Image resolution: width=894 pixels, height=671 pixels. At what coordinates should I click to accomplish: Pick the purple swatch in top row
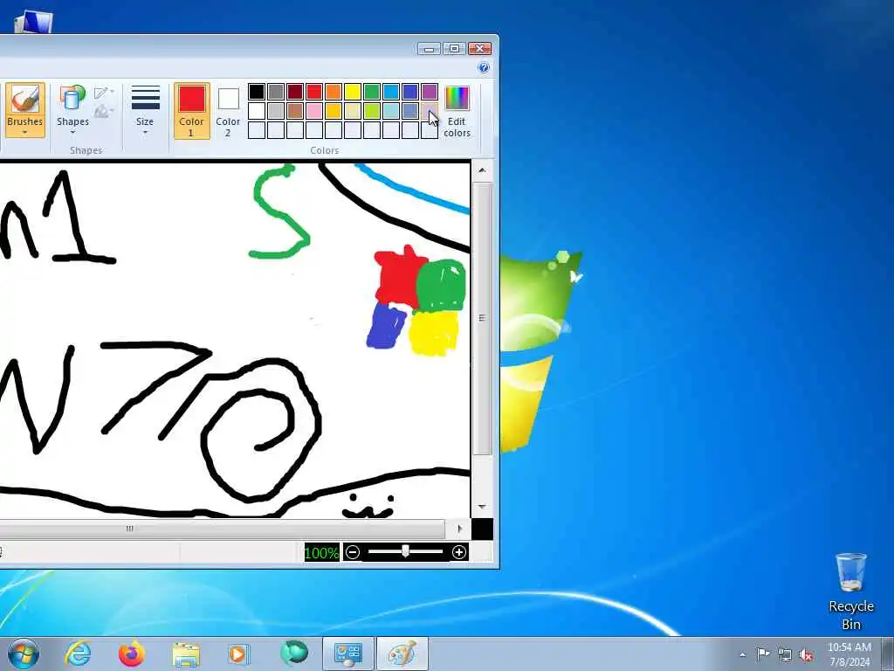[x=430, y=91]
